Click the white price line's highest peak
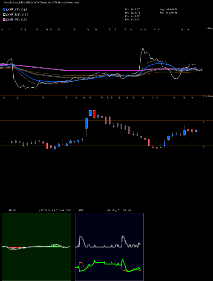Image resolution: width=213 pixels, height=281 pixels. coord(143,48)
